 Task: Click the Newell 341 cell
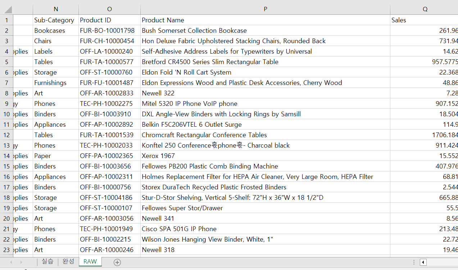click(266, 219)
